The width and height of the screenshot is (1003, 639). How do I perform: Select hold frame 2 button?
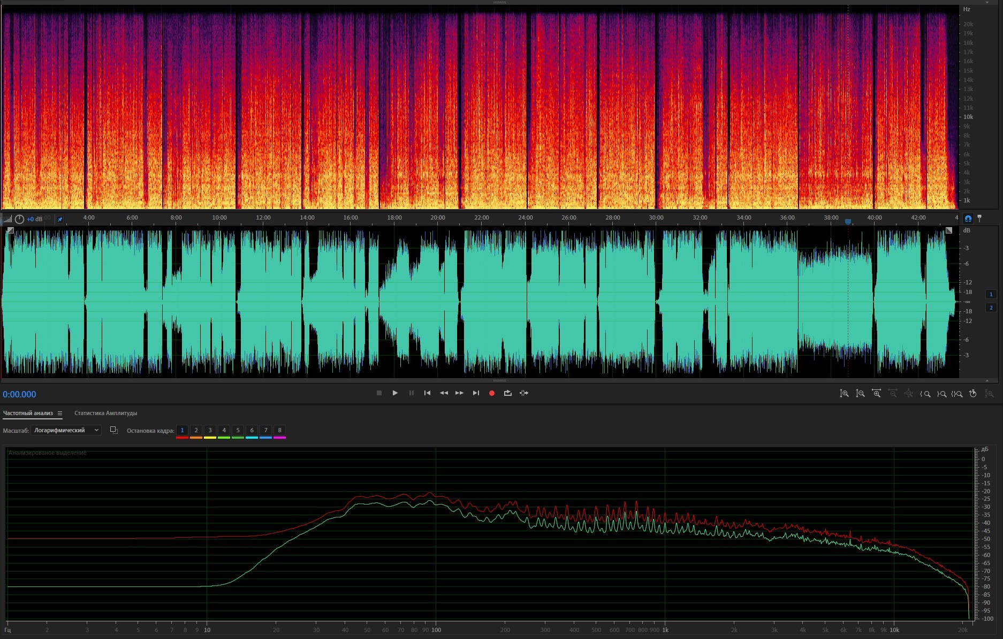196,431
